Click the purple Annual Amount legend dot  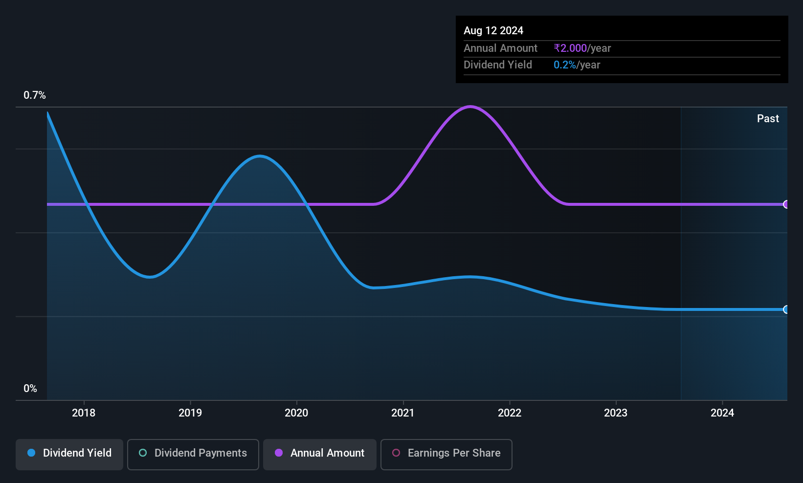click(x=279, y=453)
